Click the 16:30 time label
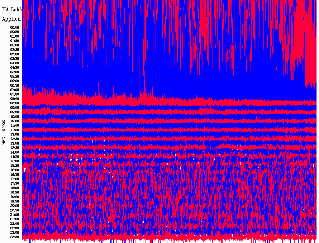The height and width of the screenshot is (243, 319). 15,174
